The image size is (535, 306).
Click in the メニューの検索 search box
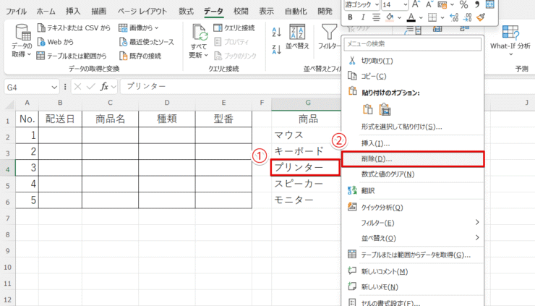tap(413, 44)
